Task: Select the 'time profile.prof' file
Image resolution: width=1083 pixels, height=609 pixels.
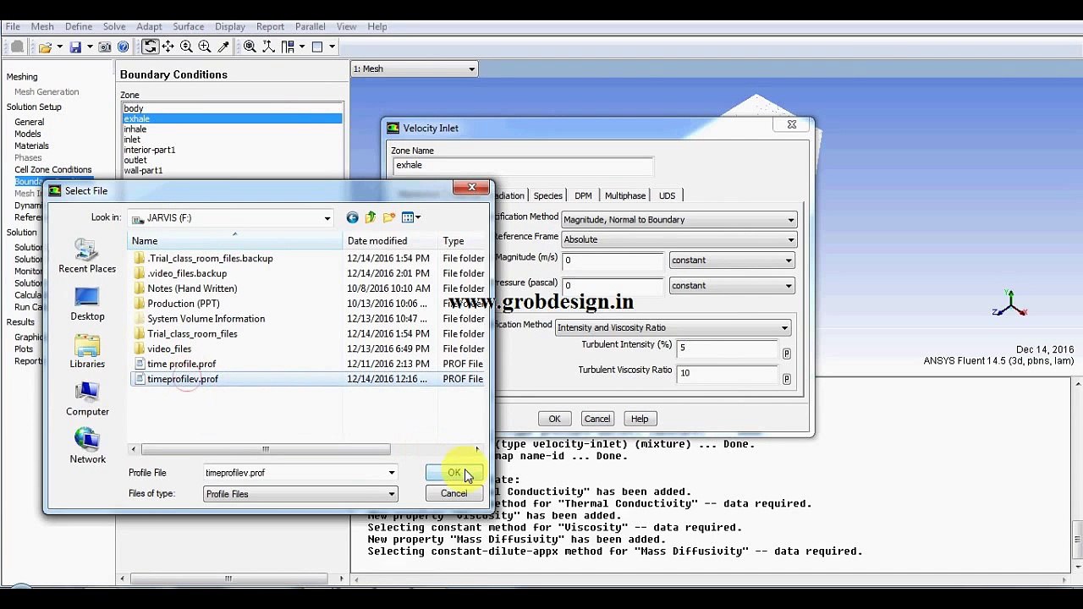Action: click(x=181, y=364)
